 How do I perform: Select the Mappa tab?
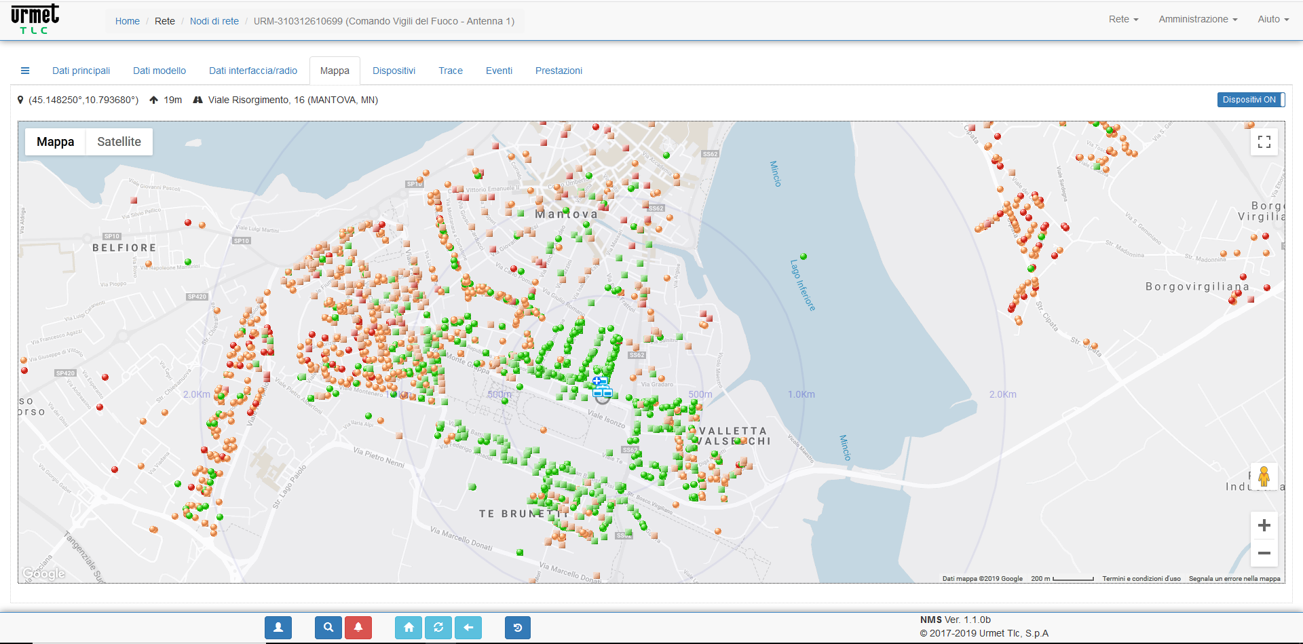tap(335, 71)
